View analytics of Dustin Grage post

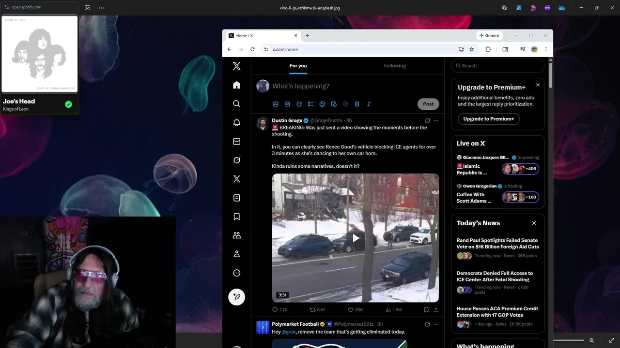point(393,310)
